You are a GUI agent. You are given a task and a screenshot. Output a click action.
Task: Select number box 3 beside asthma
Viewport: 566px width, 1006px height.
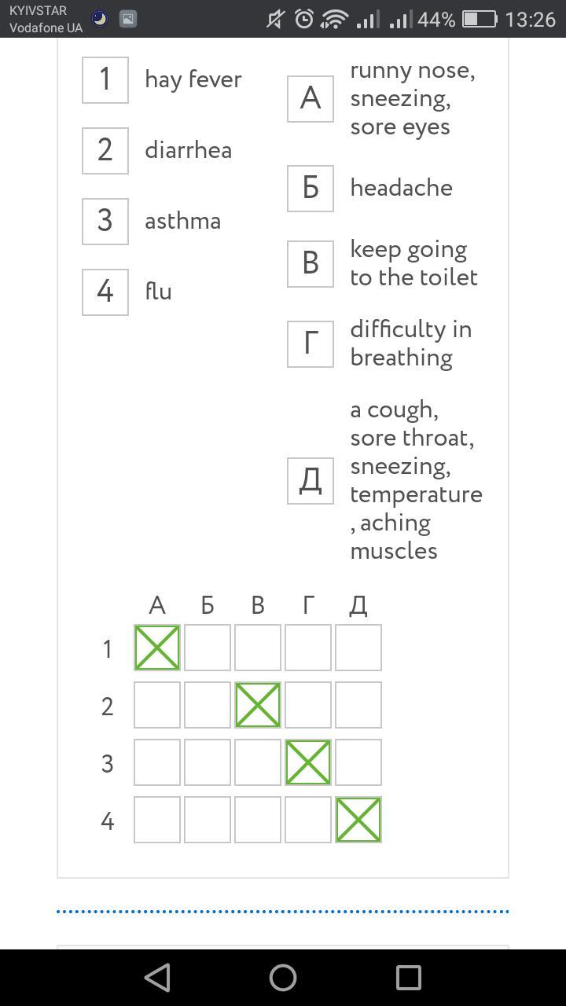[x=105, y=221]
